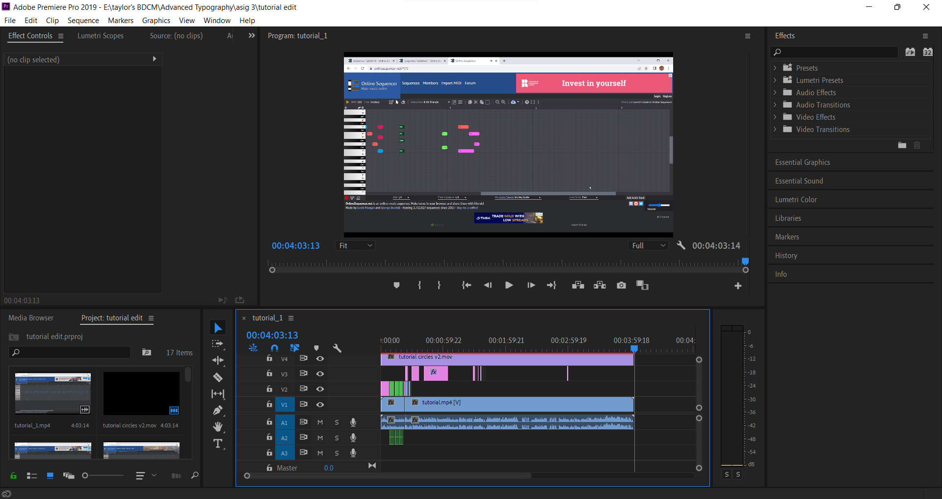The image size is (942, 499).
Task: Expand the Lumetri Presets folder
Action: pyautogui.click(x=775, y=80)
